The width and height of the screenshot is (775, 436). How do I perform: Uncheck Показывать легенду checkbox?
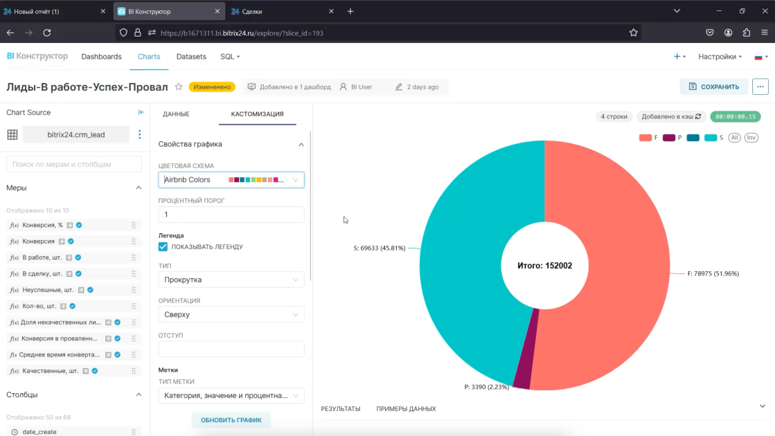click(x=163, y=246)
